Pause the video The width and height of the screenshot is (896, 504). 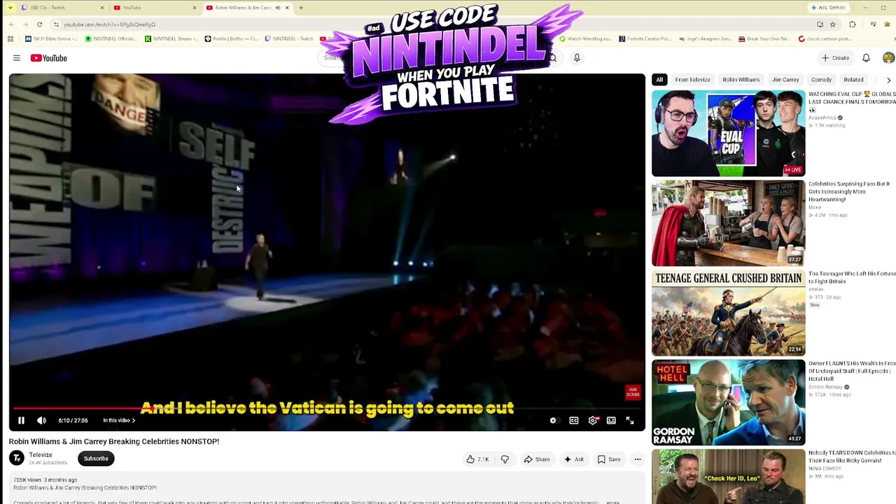point(21,420)
